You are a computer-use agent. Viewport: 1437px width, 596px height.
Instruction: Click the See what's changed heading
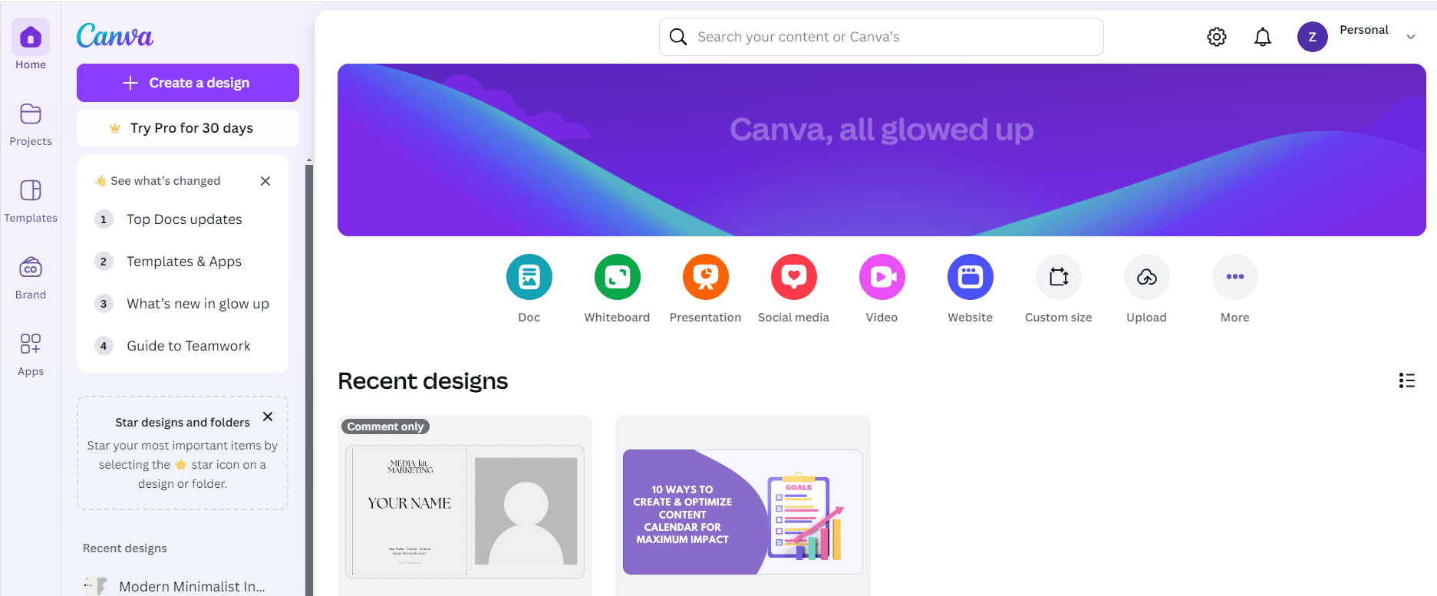pos(166,181)
